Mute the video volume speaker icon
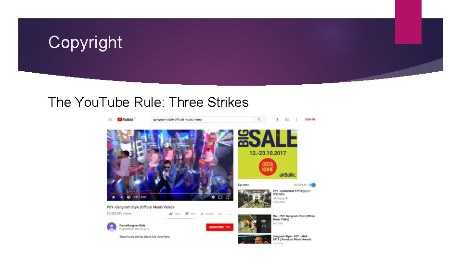 click(129, 197)
